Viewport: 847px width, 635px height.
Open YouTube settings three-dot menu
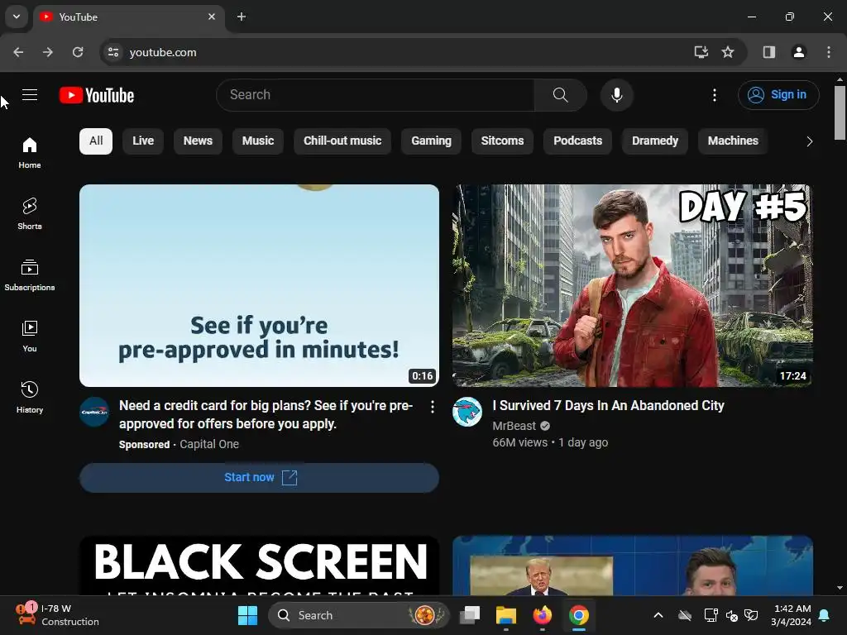(x=714, y=95)
